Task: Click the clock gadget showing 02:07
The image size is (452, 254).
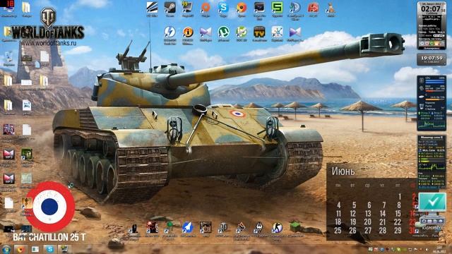Action: (x=432, y=25)
